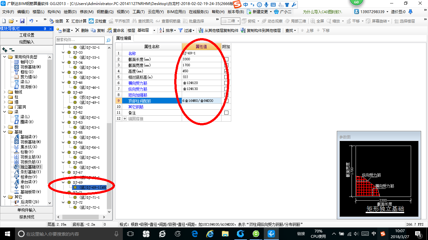Image resolution: width=428 pixels, height=240 pixels.
Task: Click the save disk icon
Action: [x=22, y=21]
